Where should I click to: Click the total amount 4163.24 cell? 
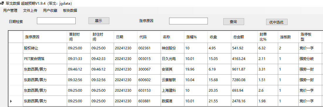[x=244, y=59]
